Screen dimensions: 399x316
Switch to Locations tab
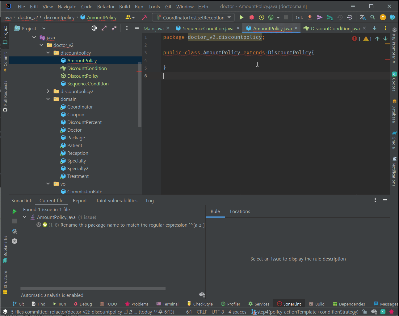tap(240, 211)
